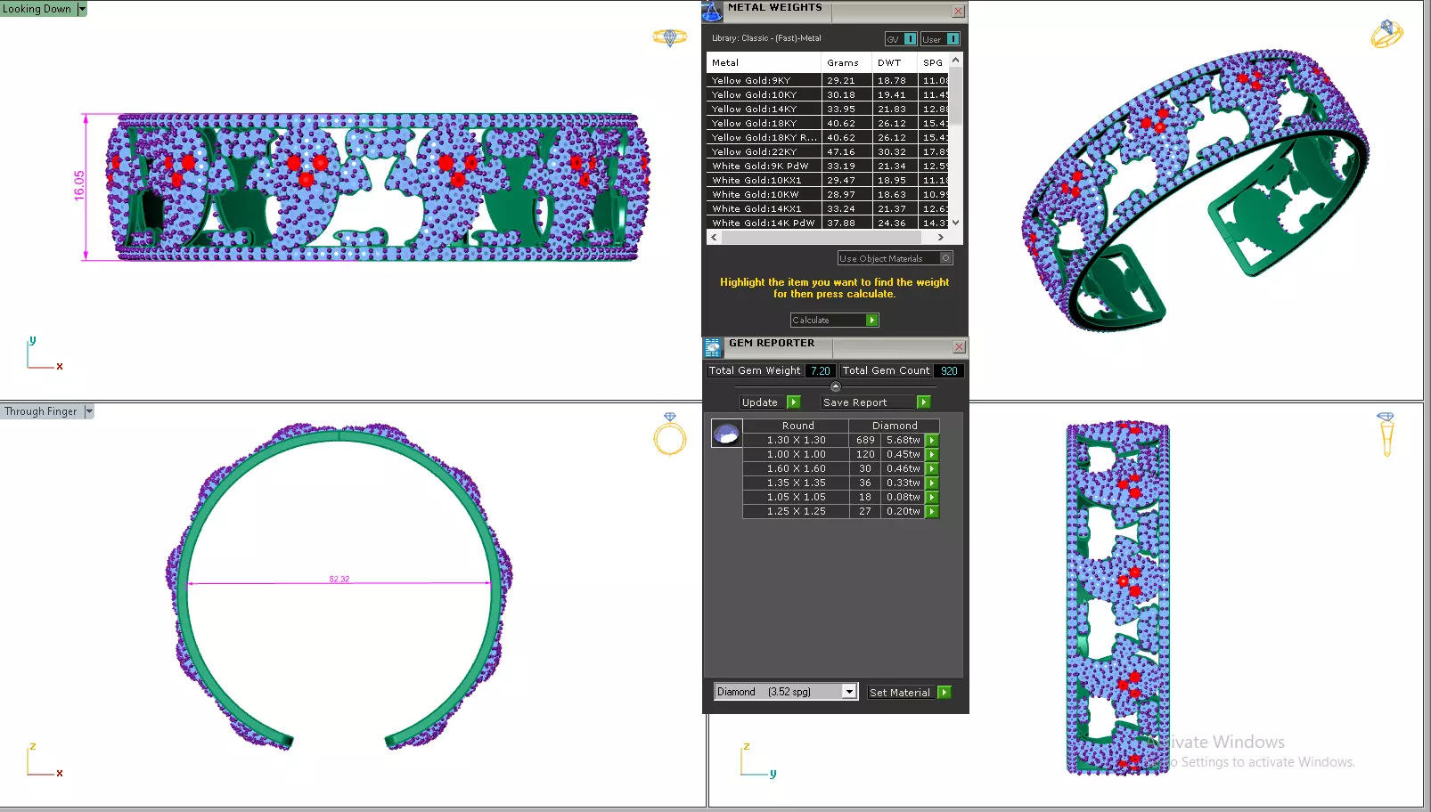Click Total Gem Weight value 7.20
Screen dimensions: 1431x812
point(821,371)
